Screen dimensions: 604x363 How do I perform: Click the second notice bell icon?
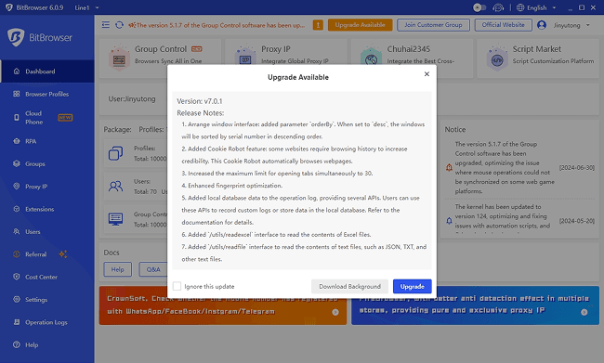[x=449, y=221]
